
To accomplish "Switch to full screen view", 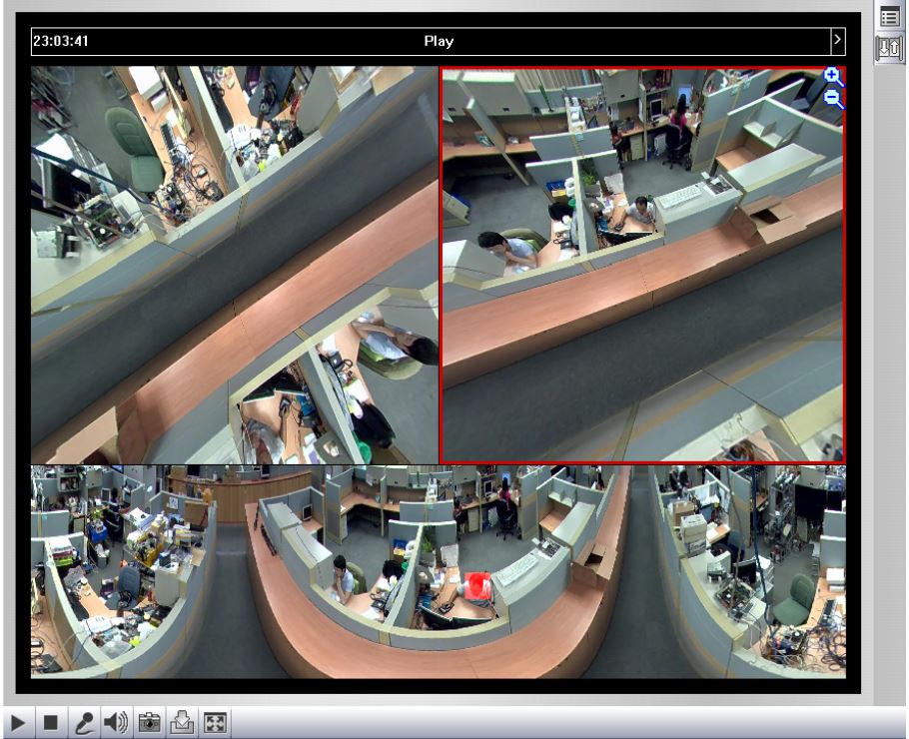I will tap(215, 721).
